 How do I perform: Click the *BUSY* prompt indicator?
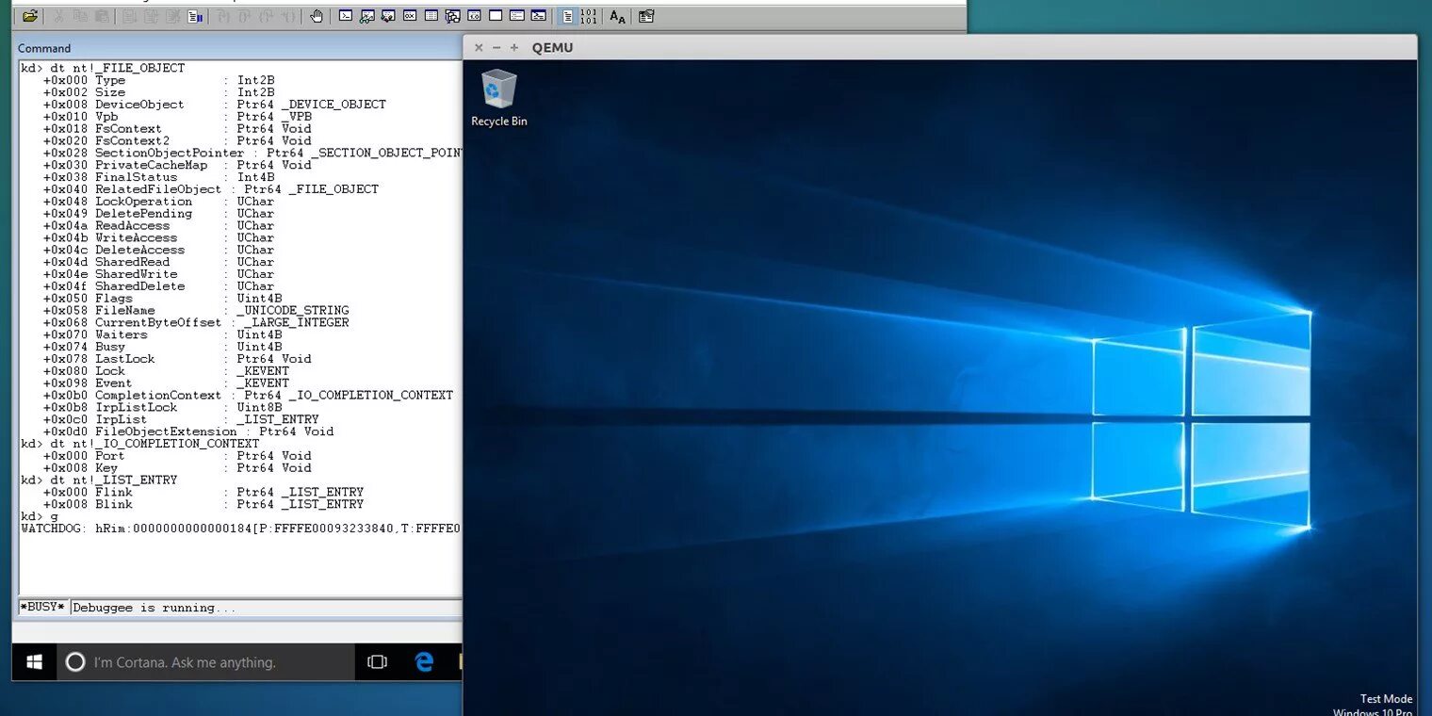coord(43,608)
